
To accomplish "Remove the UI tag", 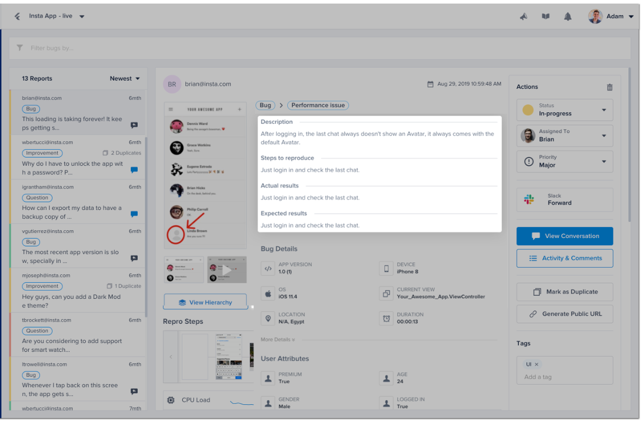I will pos(537,364).
